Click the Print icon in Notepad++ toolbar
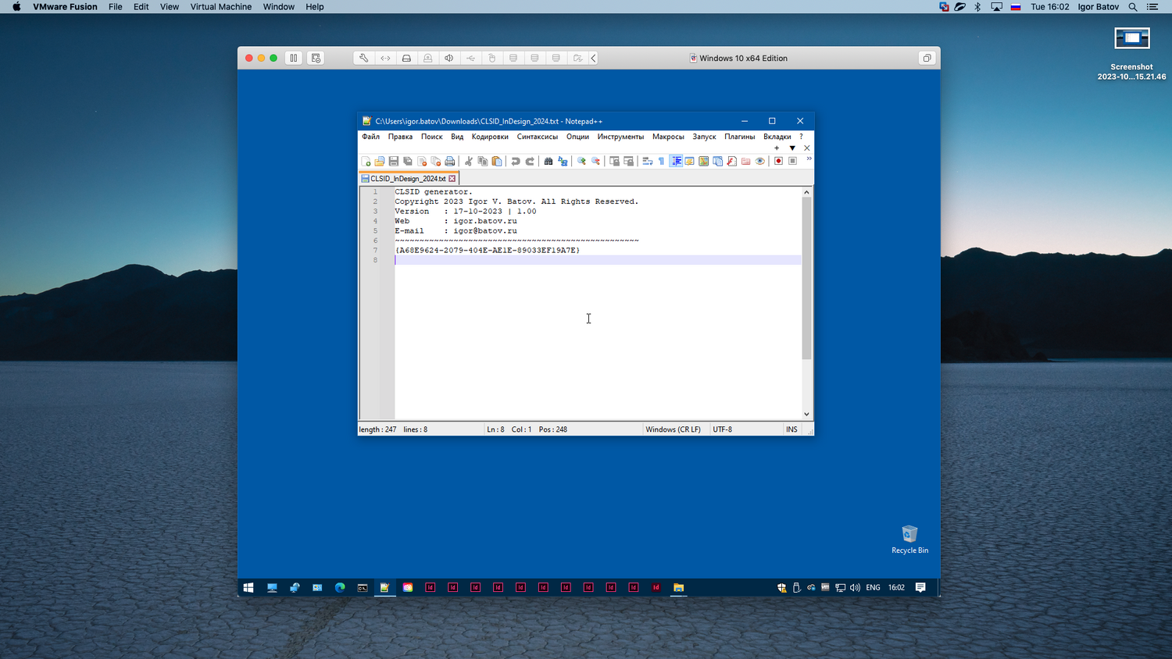The width and height of the screenshot is (1172, 659). click(x=450, y=162)
